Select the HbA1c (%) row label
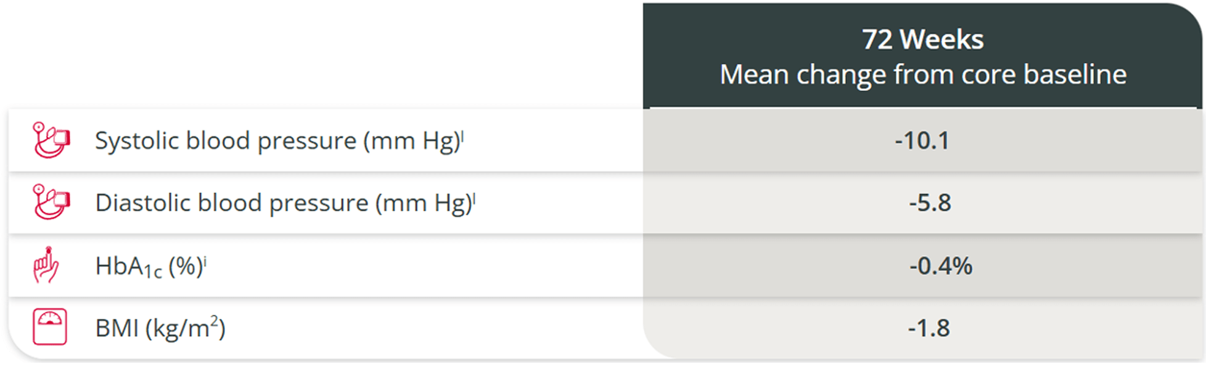Screen dimensions: 1206x367 pos(149,267)
